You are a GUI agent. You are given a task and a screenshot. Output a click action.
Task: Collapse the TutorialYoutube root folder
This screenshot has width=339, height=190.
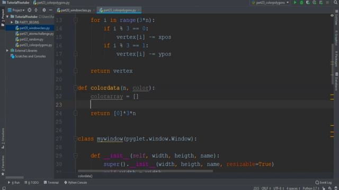coord(7,16)
